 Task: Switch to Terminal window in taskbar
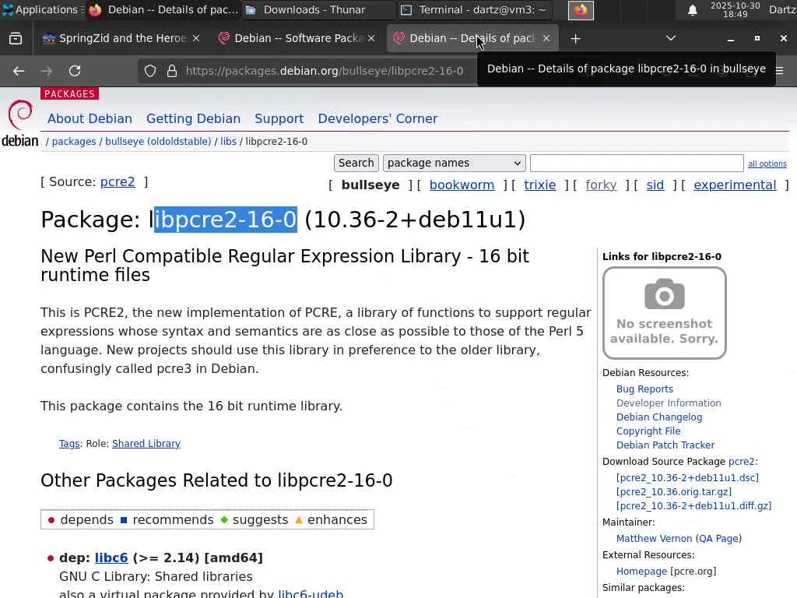pos(475,10)
